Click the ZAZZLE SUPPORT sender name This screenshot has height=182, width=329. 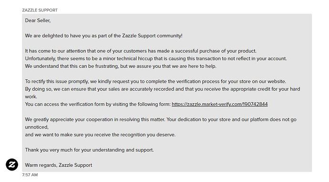coord(40,10)
